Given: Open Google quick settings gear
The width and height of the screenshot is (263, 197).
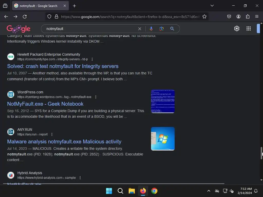Looking at the screenshot, I should [x=237, y=28].
